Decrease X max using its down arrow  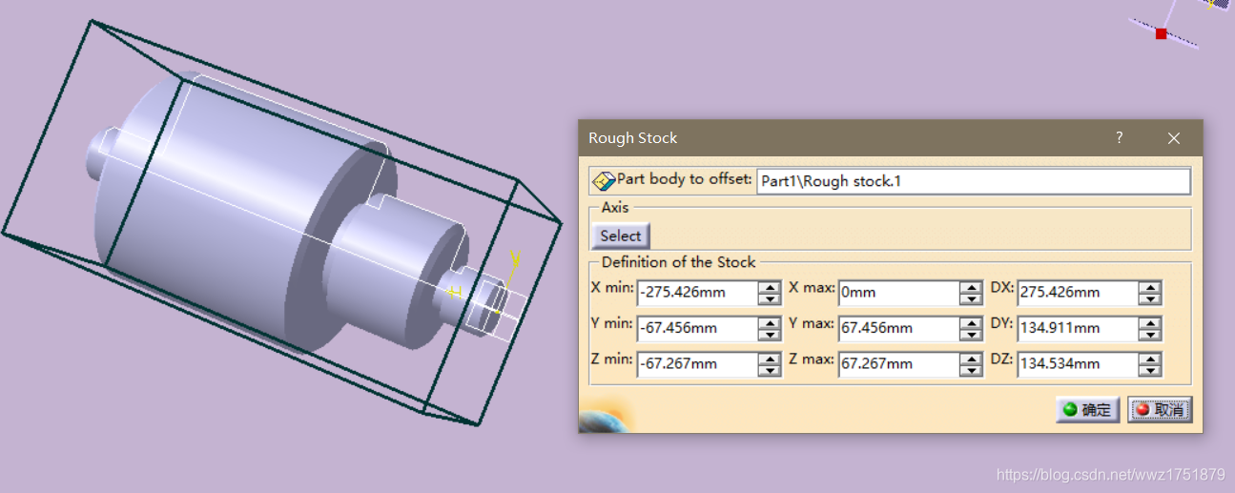click(x=971, y=298)
